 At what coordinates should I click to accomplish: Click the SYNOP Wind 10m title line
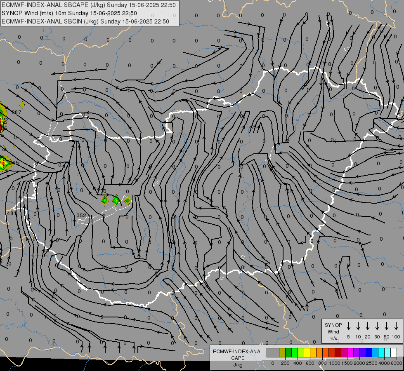click(69, 13)
